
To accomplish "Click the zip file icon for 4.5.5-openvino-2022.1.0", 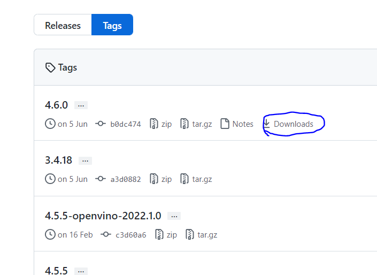I will coord(159,234).
